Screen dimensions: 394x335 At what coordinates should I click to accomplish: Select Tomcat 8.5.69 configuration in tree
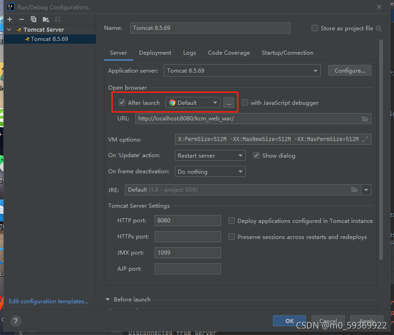(x=50, y=39)
